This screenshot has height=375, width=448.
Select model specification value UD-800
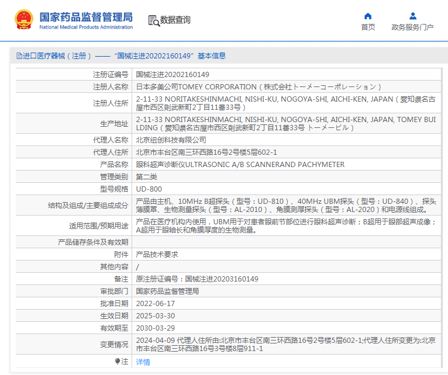tap(149, 189)
